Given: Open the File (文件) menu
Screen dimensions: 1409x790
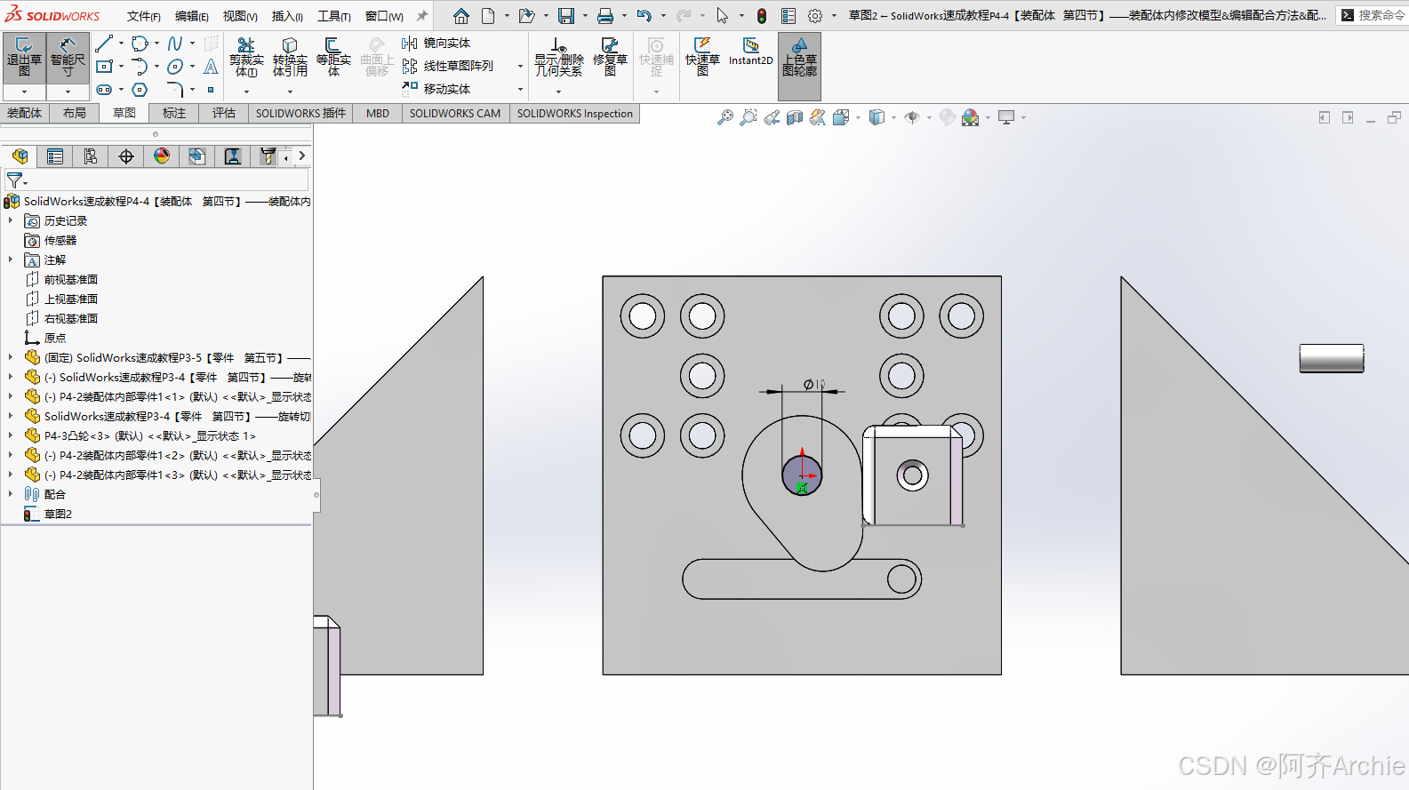Looking at the screenshot, I should (143, 16).
